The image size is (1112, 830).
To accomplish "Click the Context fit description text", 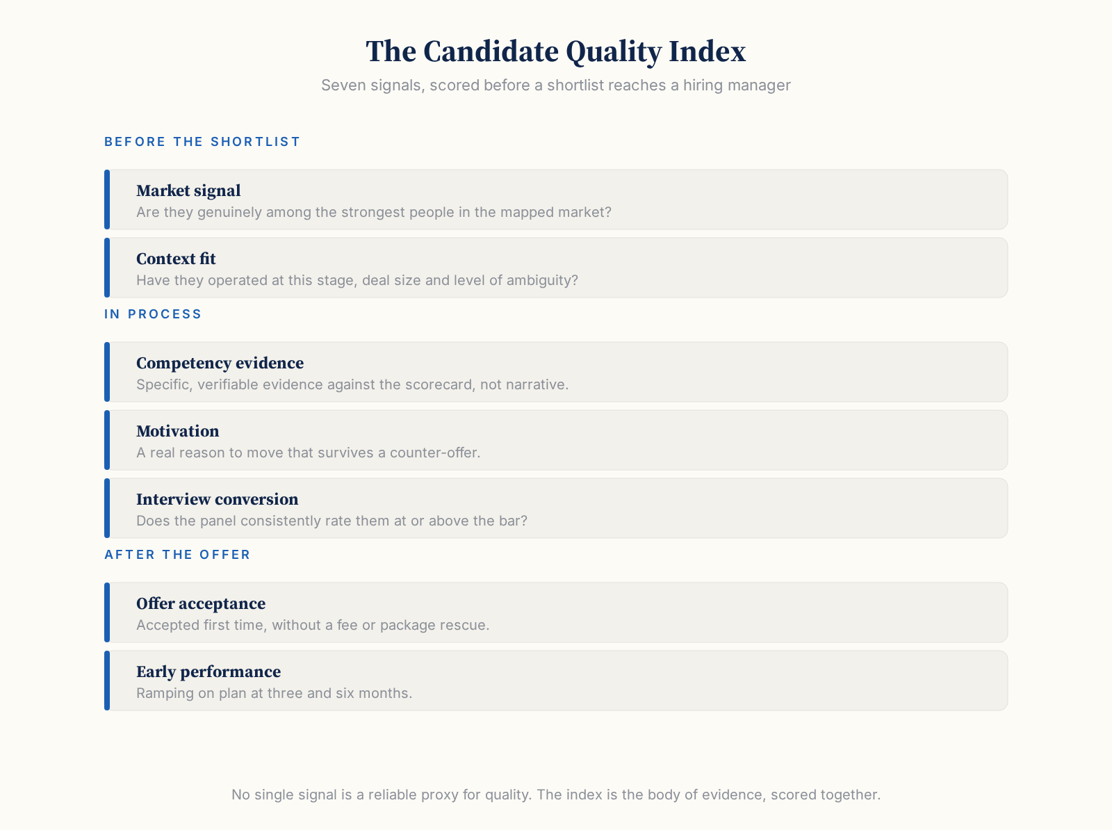I will point(357,280).
